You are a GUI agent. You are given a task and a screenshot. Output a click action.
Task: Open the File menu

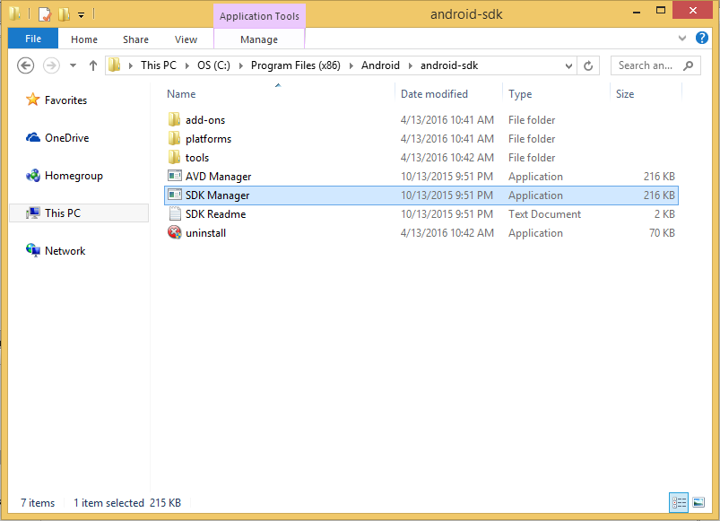pos(32,39)
